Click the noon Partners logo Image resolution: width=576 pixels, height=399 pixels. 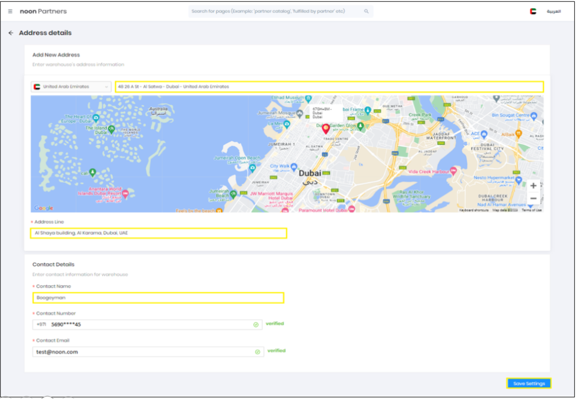pos(43,11)
